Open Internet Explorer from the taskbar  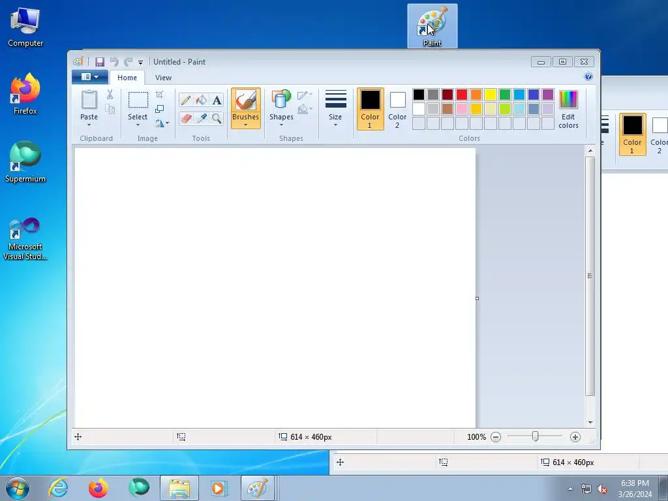58,488
